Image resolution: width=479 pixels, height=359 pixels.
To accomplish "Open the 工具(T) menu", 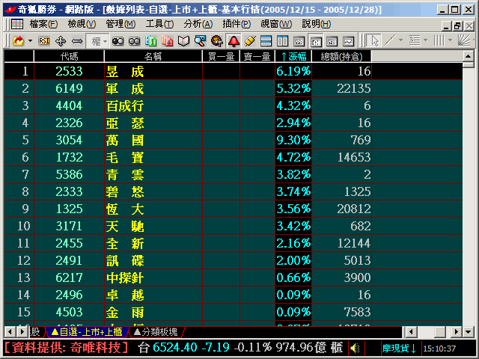I will [159, 24].
